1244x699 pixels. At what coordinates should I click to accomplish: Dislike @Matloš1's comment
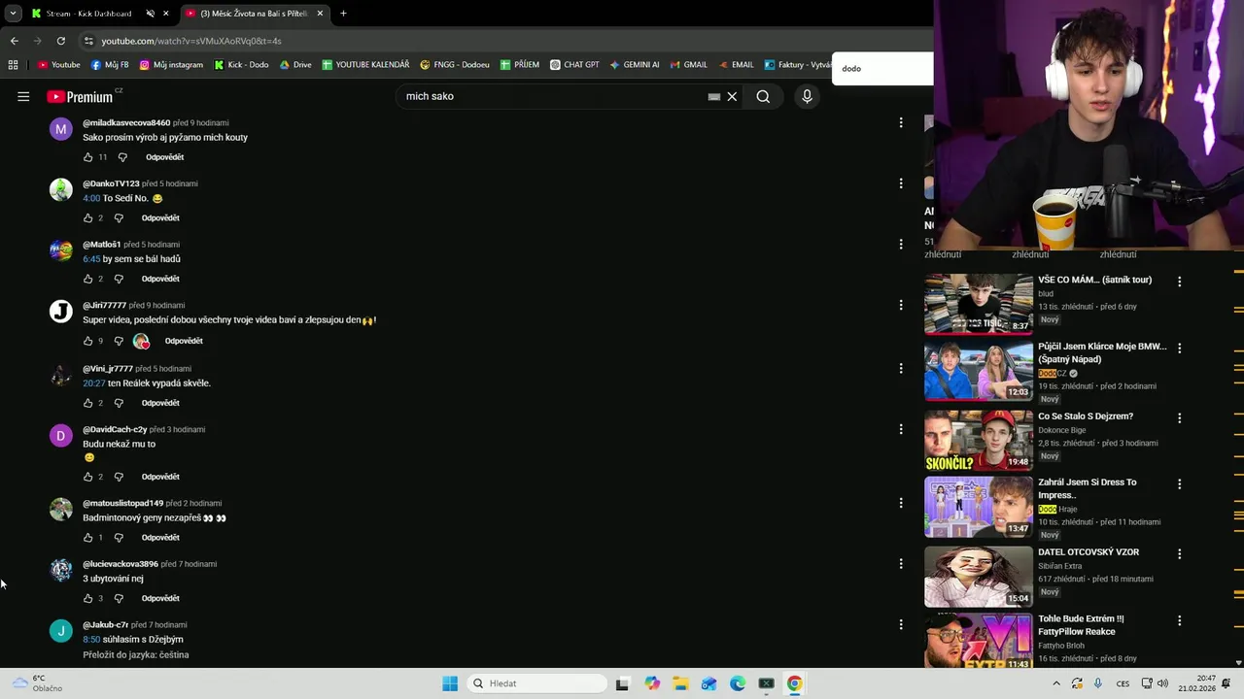(x=119, y=280)
